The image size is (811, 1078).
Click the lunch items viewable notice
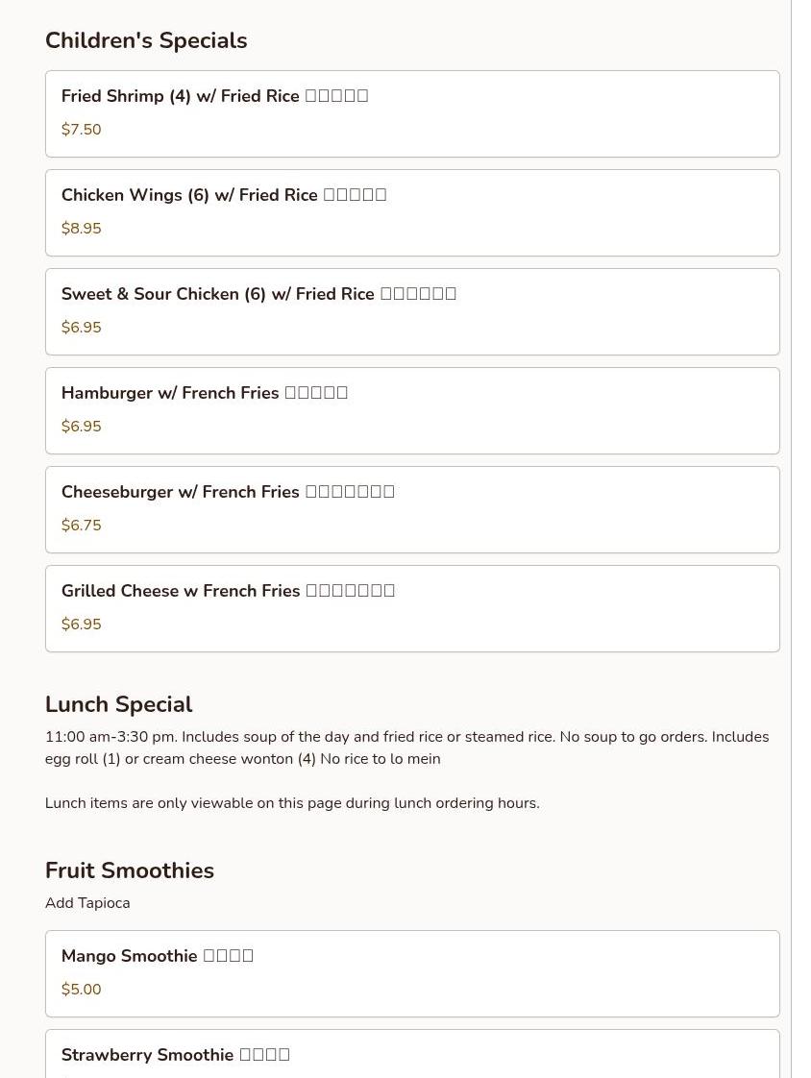[292, 803]
